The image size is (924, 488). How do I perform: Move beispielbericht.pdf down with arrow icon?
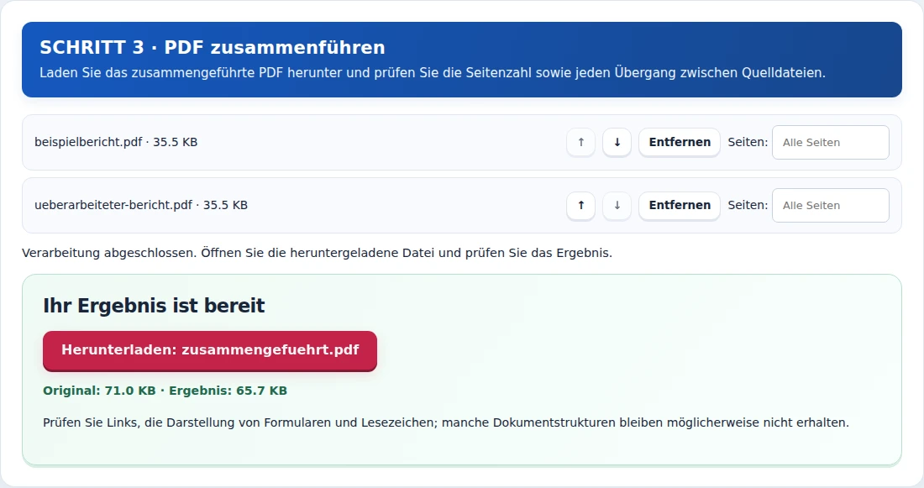point(617,142)
